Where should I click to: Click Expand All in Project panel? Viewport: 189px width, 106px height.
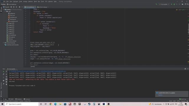(x=14, y=7)
